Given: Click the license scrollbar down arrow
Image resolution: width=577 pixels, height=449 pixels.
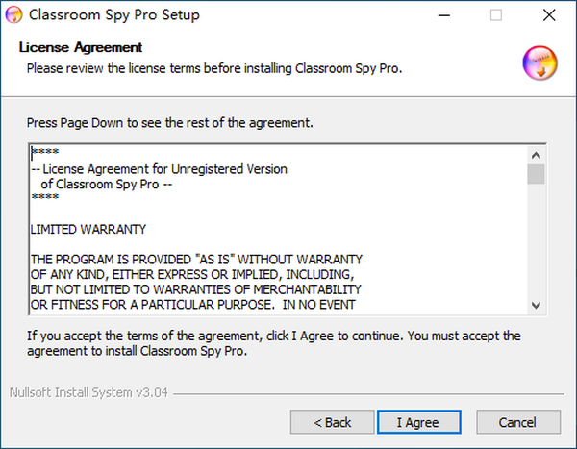Looking at the screenshot, I should pyautogui.click(x=537, y=304).
